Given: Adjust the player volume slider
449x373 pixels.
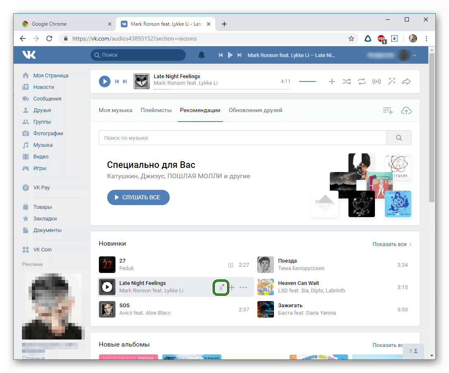Looking at the screenshot, I should 309,81.
